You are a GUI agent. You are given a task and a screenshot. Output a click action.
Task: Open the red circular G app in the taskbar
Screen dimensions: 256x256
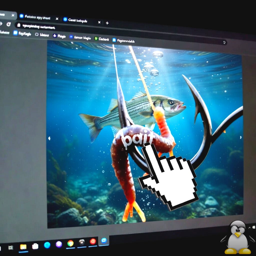click(93, 241)
